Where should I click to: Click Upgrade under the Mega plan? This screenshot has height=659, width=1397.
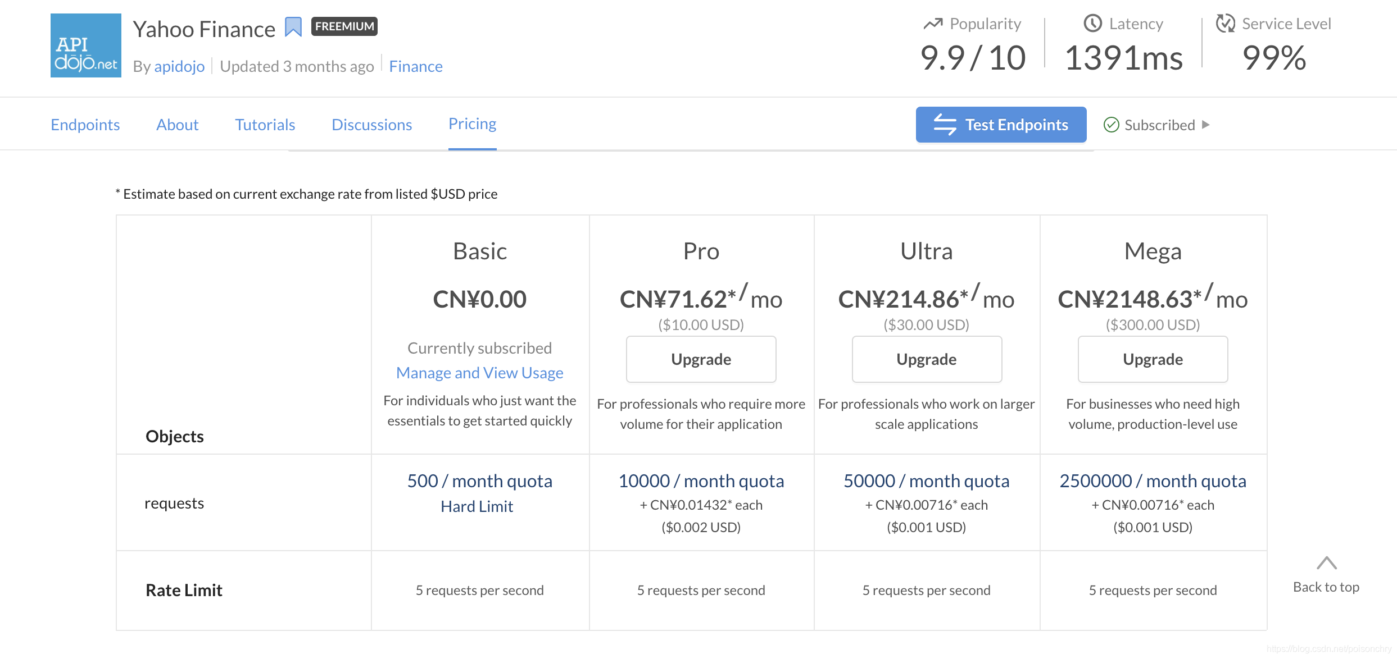(x=1152, y=359)
